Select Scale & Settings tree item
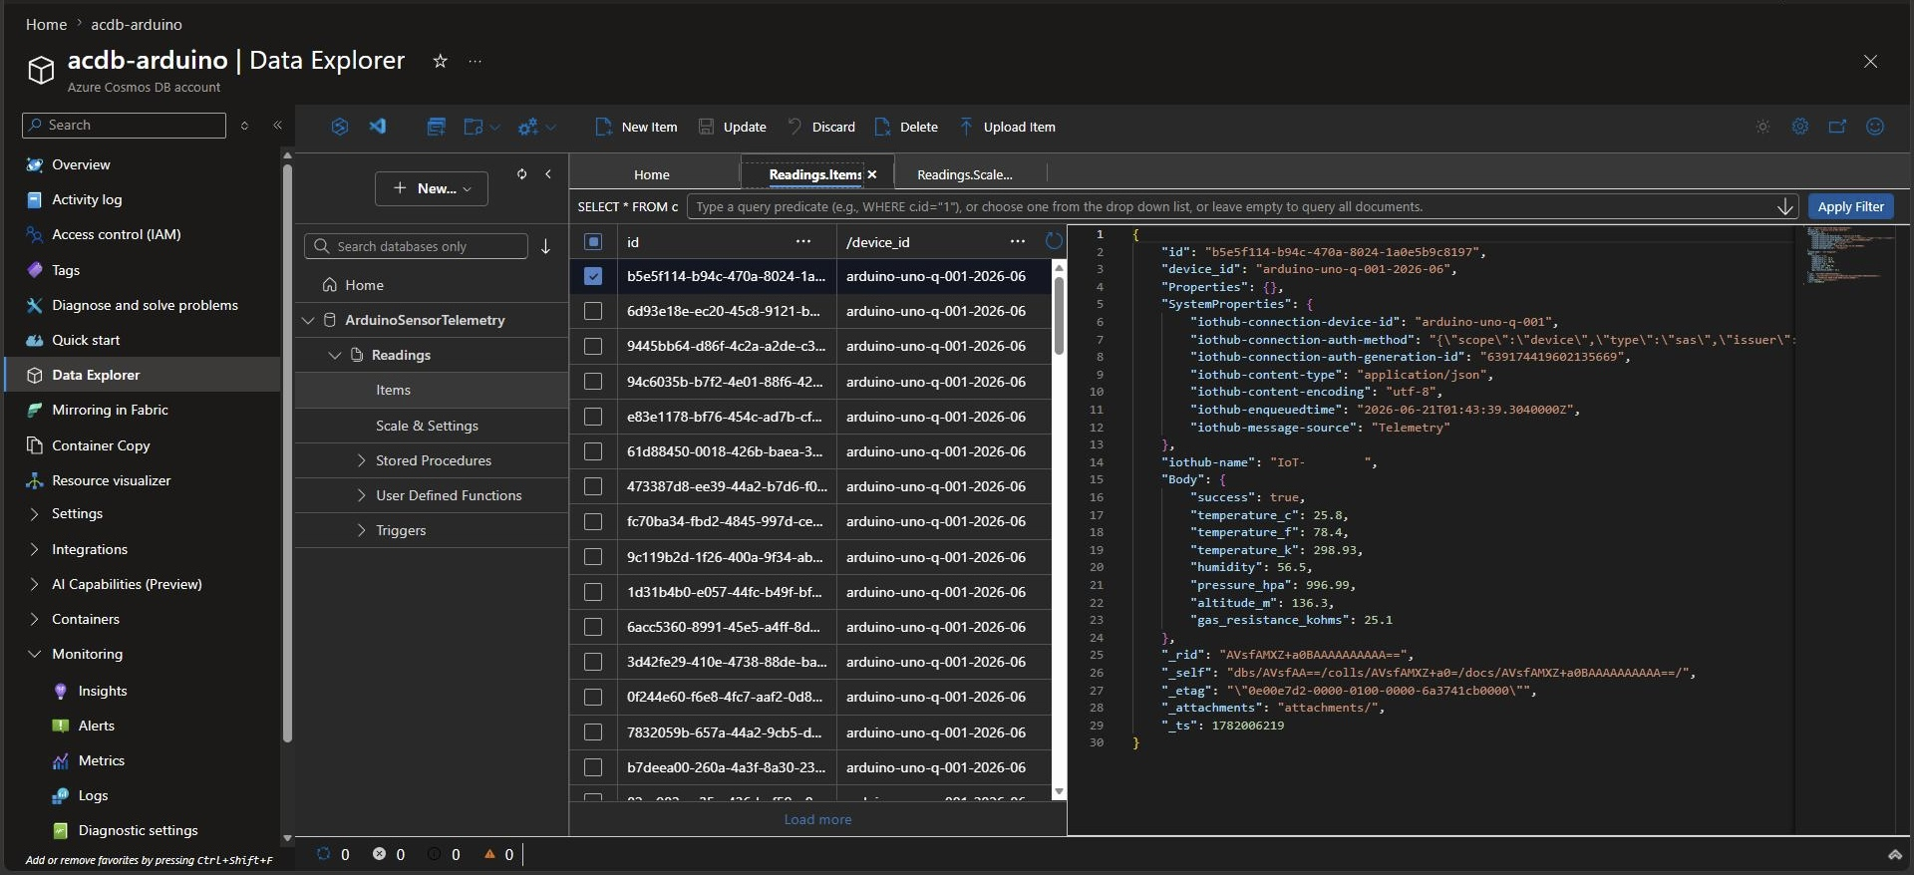Viewport: 1914px width, 875px height. click(x=427, y=426)
